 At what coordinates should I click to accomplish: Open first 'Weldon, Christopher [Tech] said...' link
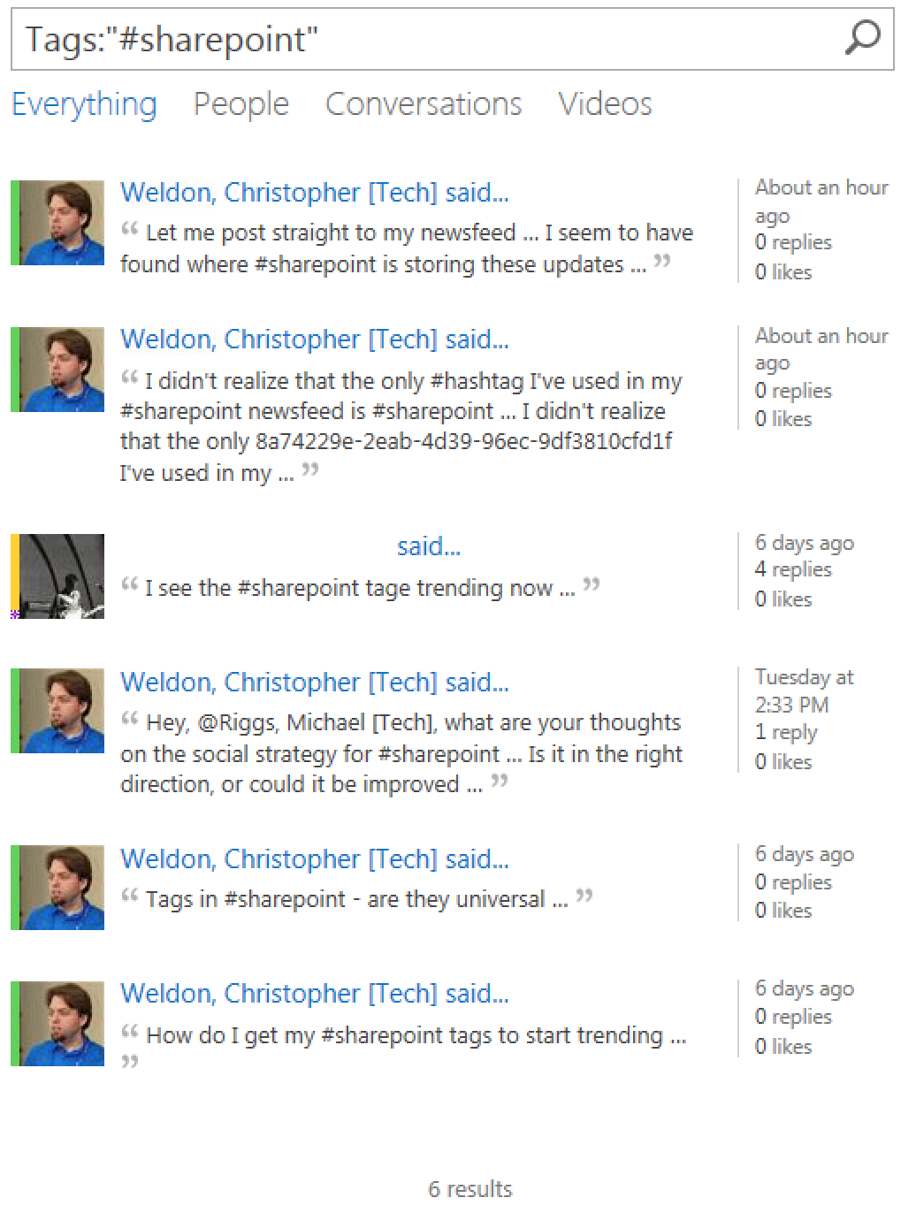315,192
